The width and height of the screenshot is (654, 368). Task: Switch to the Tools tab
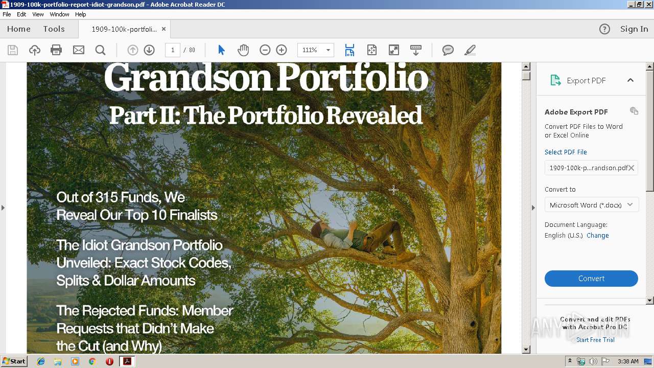click(54, 29)
